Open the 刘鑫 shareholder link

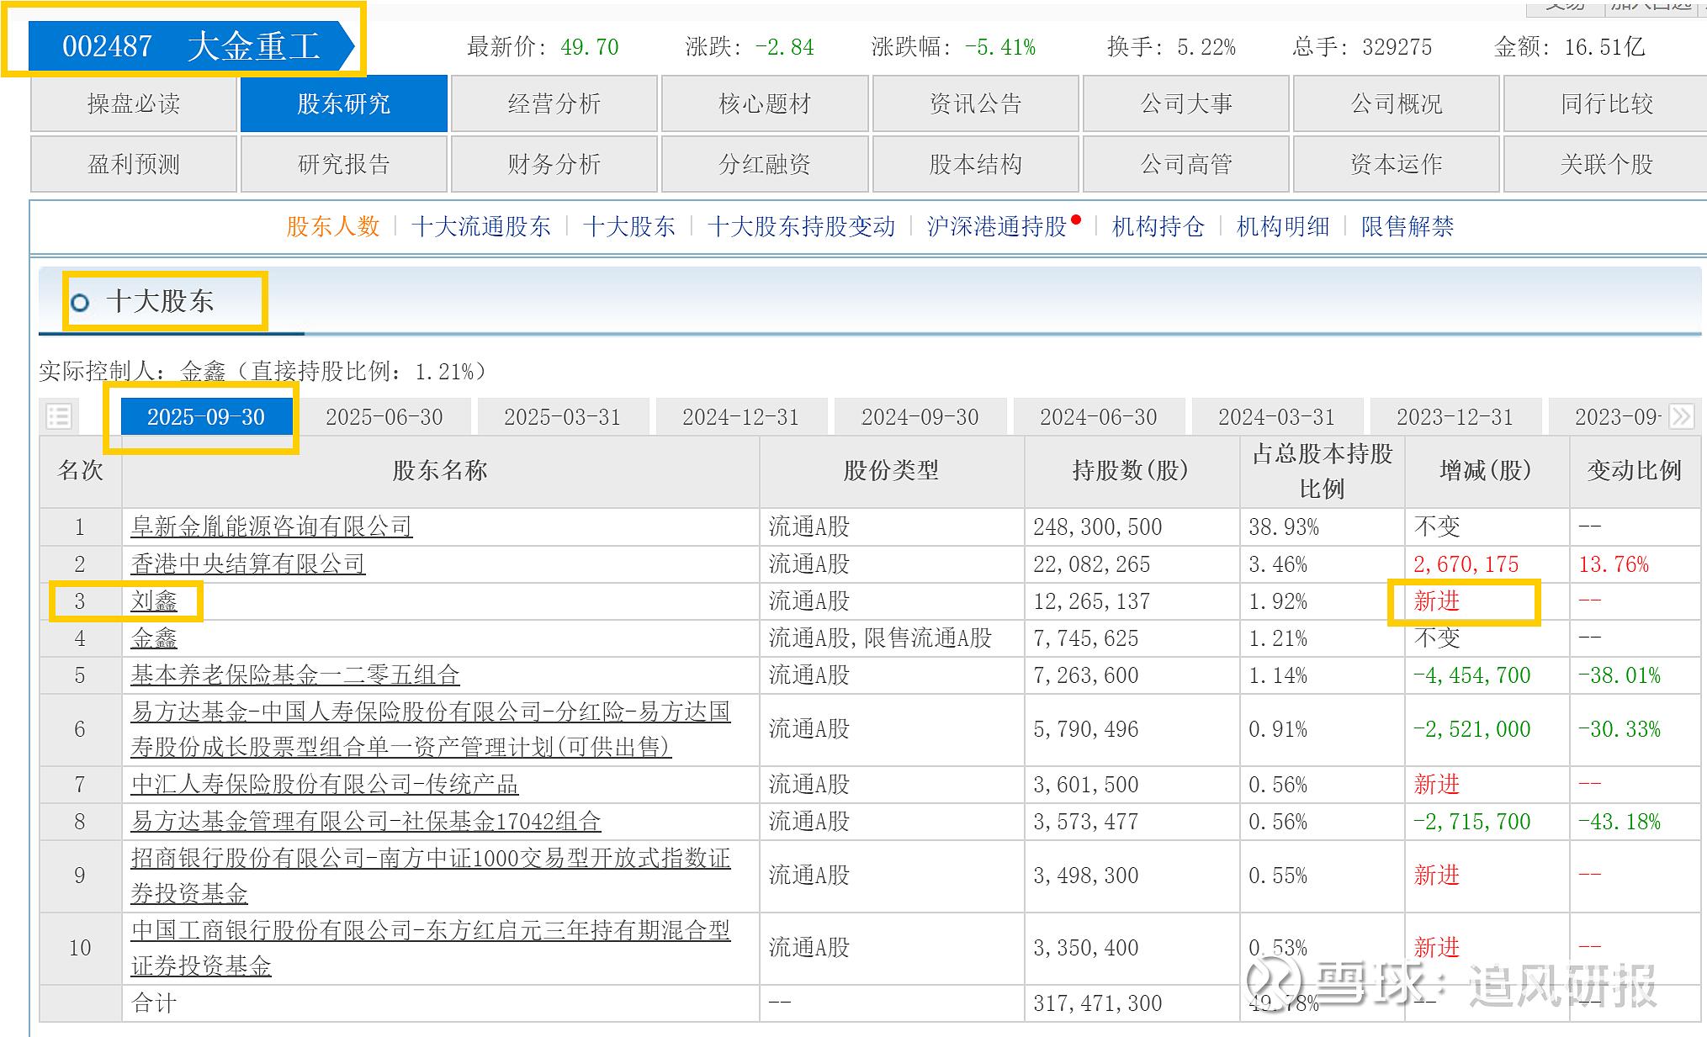coord(154,601)
